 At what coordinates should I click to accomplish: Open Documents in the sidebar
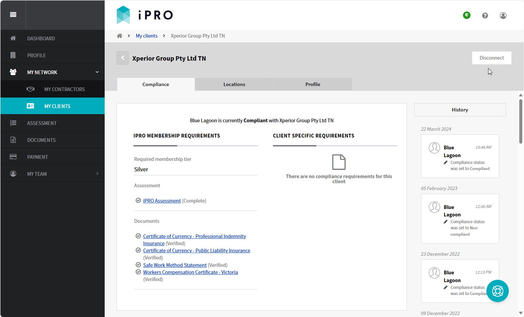click(53, 140)
